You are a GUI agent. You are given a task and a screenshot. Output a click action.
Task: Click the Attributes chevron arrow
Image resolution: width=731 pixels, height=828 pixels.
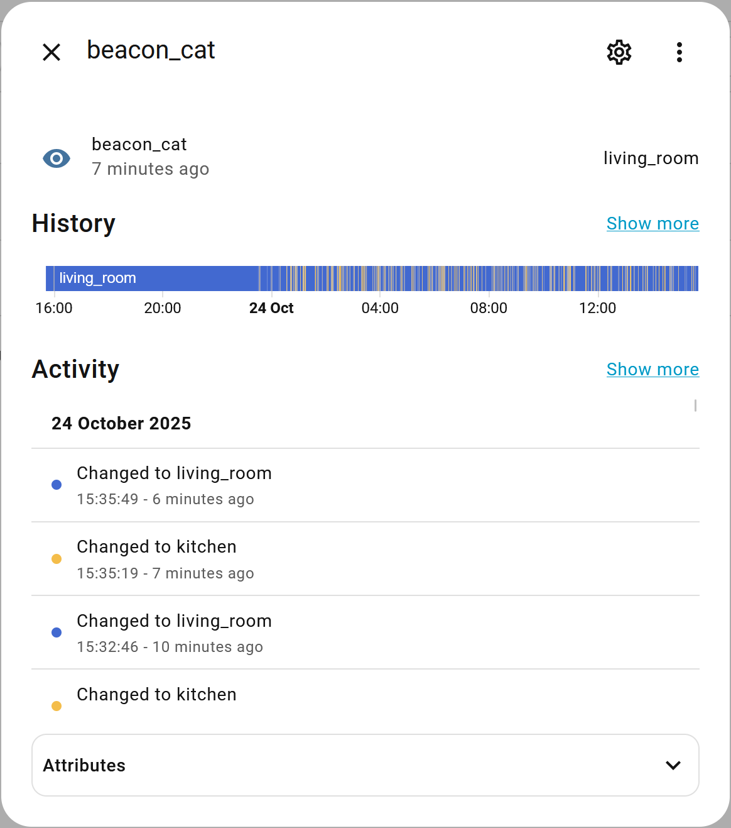pyautogui.click(x=673, y=765)
